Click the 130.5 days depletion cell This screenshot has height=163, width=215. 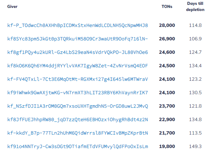point(195,93)
